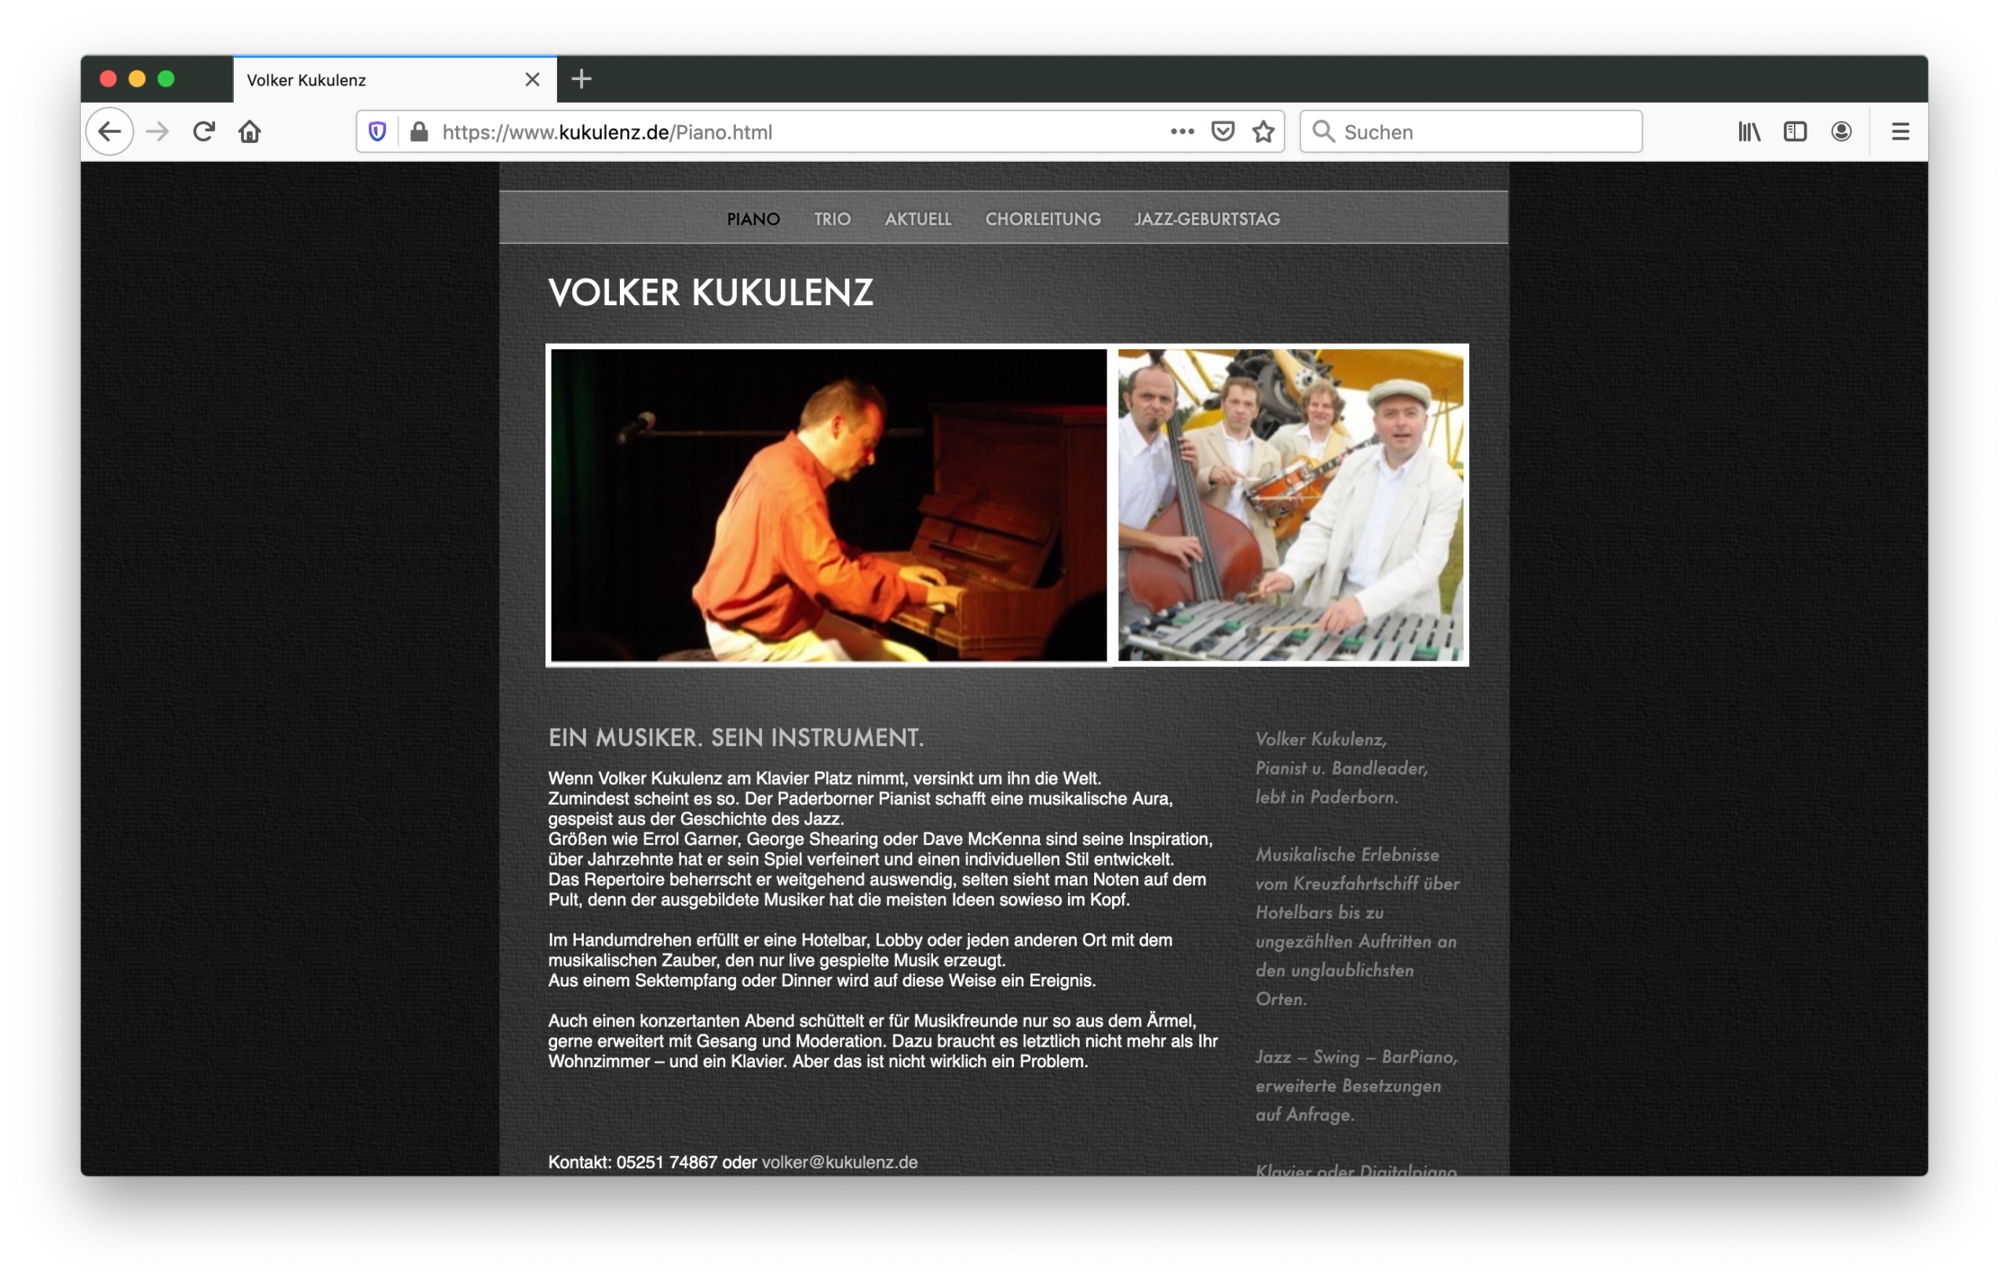
Task: Bookmark this page with star
Action: pos(1263,132)
